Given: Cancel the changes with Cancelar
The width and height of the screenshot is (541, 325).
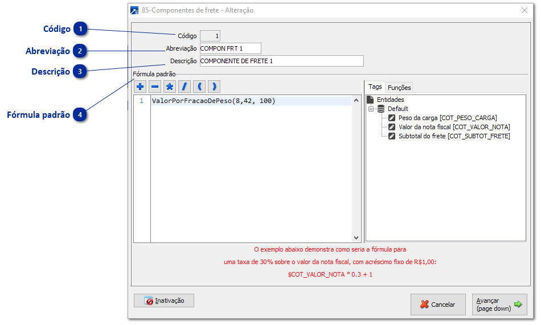Looking at the screenshot, I should coord(438,305).
